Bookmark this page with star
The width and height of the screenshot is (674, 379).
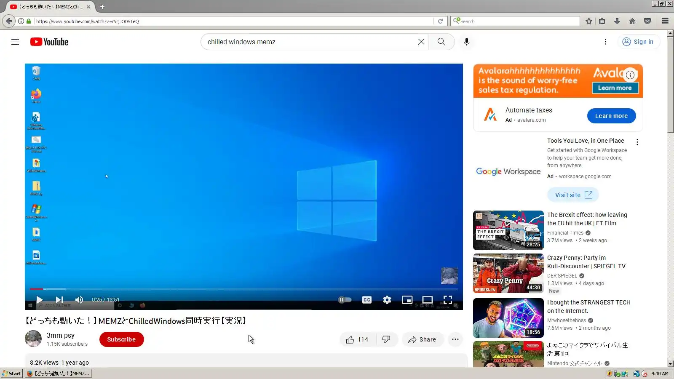tap(589, 21)
